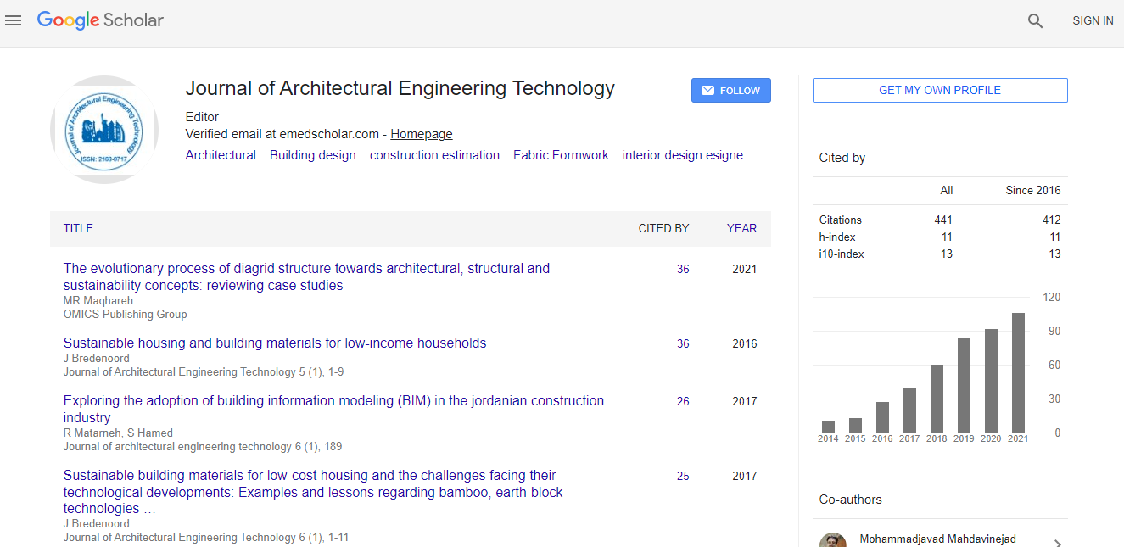
Task: Sort by Cited By column header
Action: [663, 228]
